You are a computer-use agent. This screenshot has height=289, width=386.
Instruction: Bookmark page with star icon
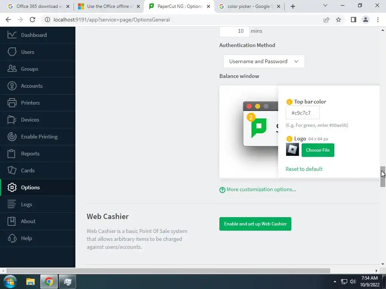pos(339,20)
